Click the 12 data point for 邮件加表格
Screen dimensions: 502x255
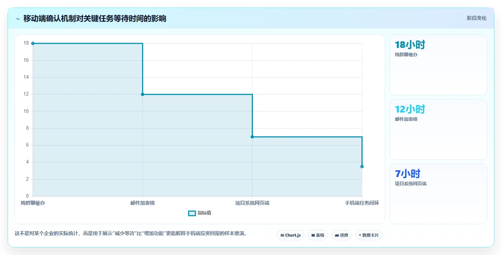tap(142, 94)
